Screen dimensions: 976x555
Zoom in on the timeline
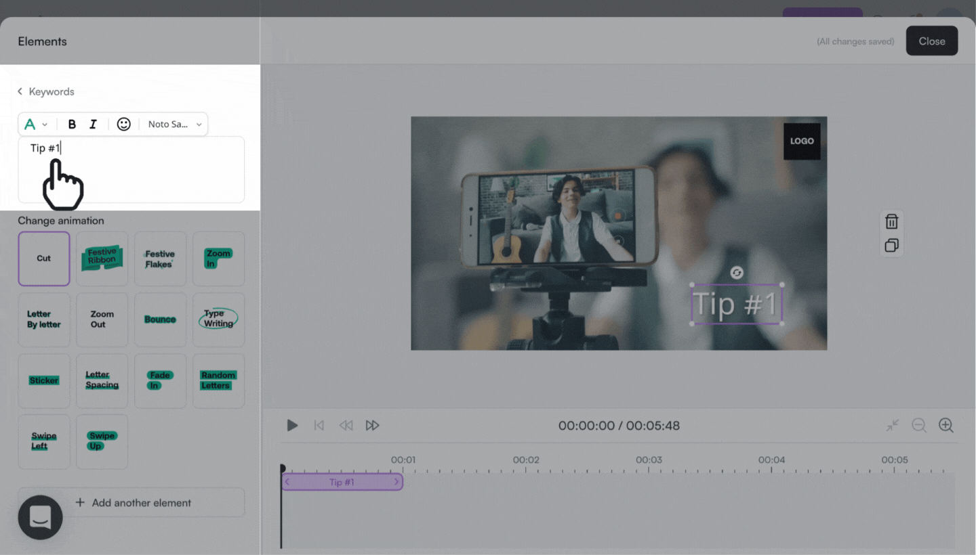pyautogui.click(x=945, y=426)
